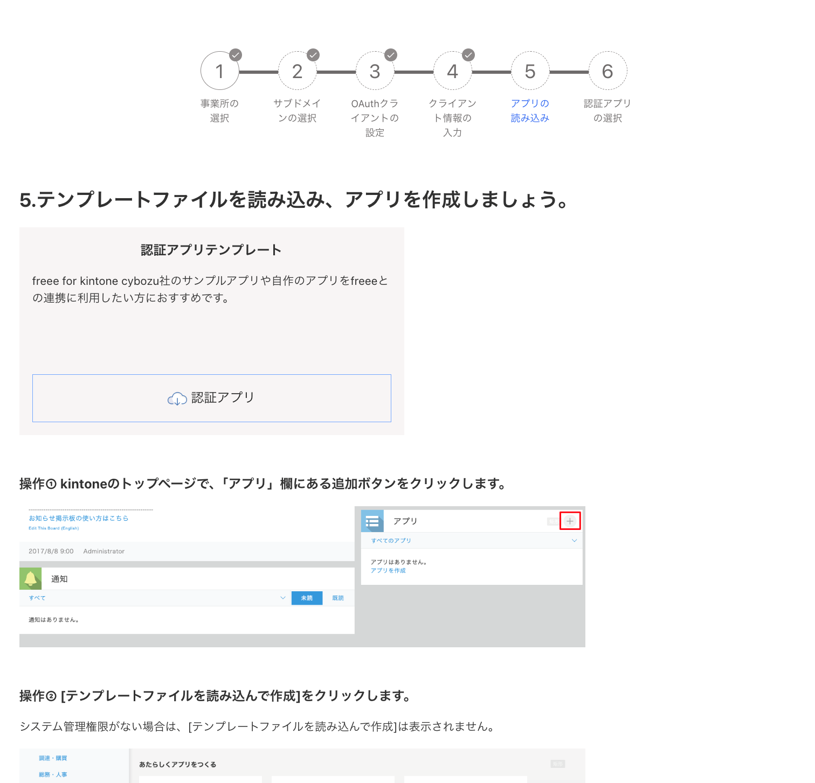Click the 事業所の選択 step label
Viewport: 815px width, 783px height.
[220, 110]
